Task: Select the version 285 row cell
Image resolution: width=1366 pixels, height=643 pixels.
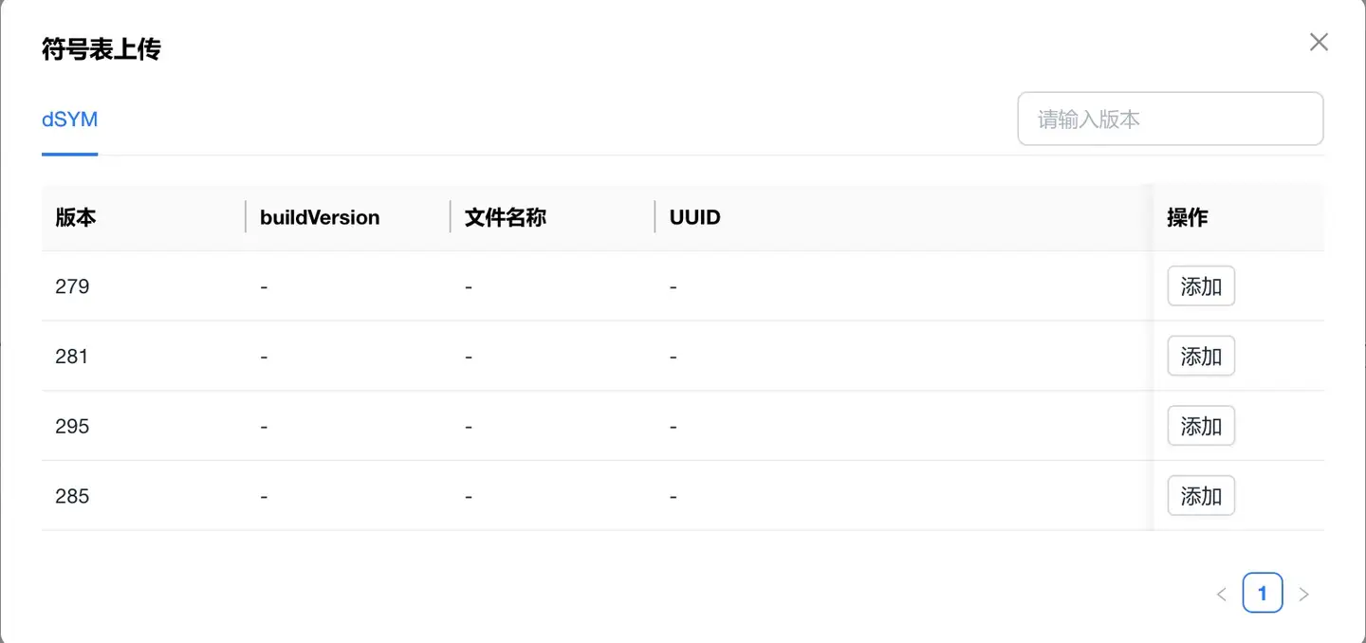Action: (x=72, y=496)
